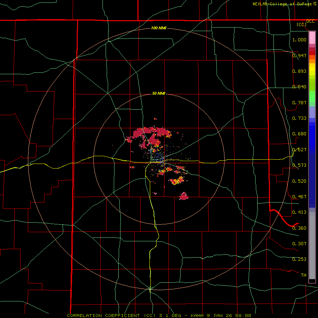Click the large crimson echo band north of radar
The height and width of the screenshot is (318, 318).
click(x=152, y=132)
